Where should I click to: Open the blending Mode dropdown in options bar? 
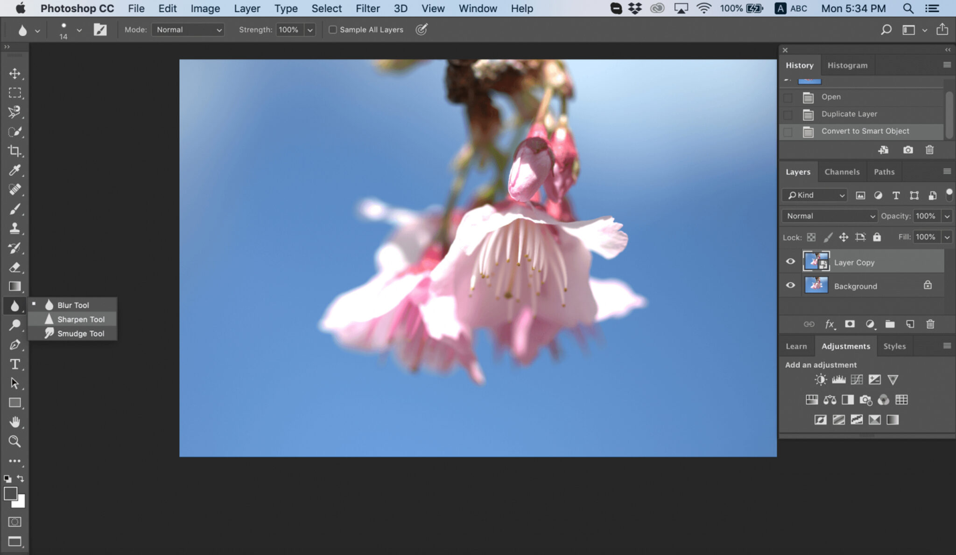pyautogui.click(x=188, y=29)
